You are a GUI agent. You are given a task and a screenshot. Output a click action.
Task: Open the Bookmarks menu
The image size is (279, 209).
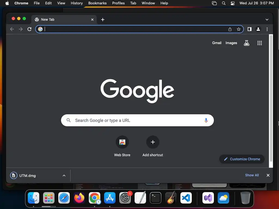[98, 3]
